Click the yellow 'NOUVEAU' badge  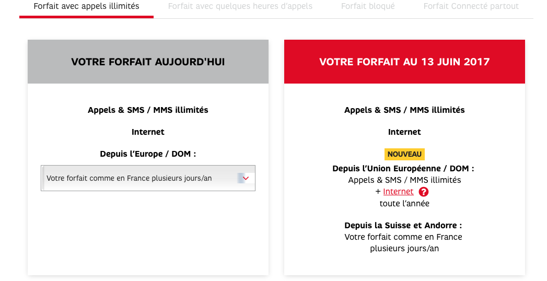click(x=404, y=154)
